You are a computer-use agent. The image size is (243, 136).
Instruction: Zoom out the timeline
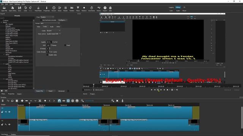click(82, 101)
